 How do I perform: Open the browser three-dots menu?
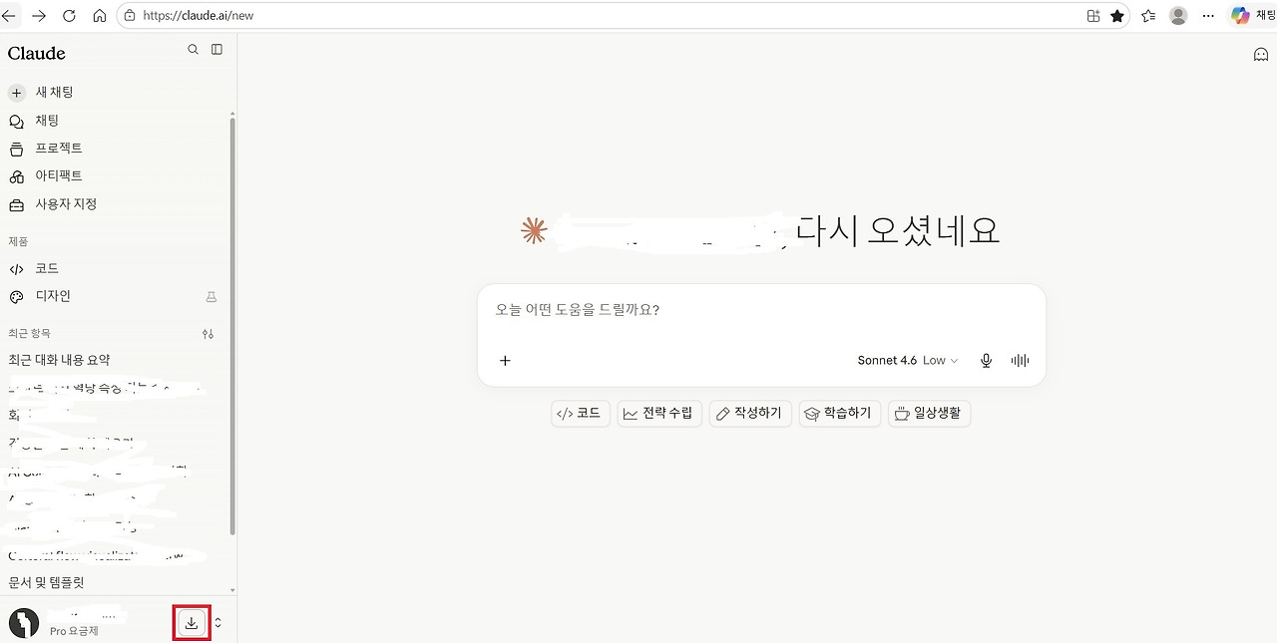pos(1209,16)
